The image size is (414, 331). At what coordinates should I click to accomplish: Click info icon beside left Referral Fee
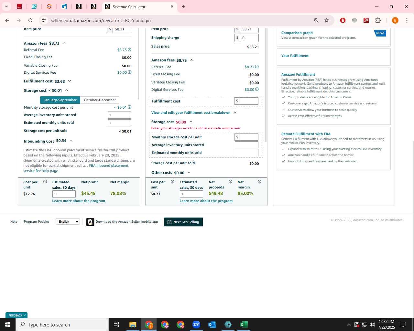129,50
